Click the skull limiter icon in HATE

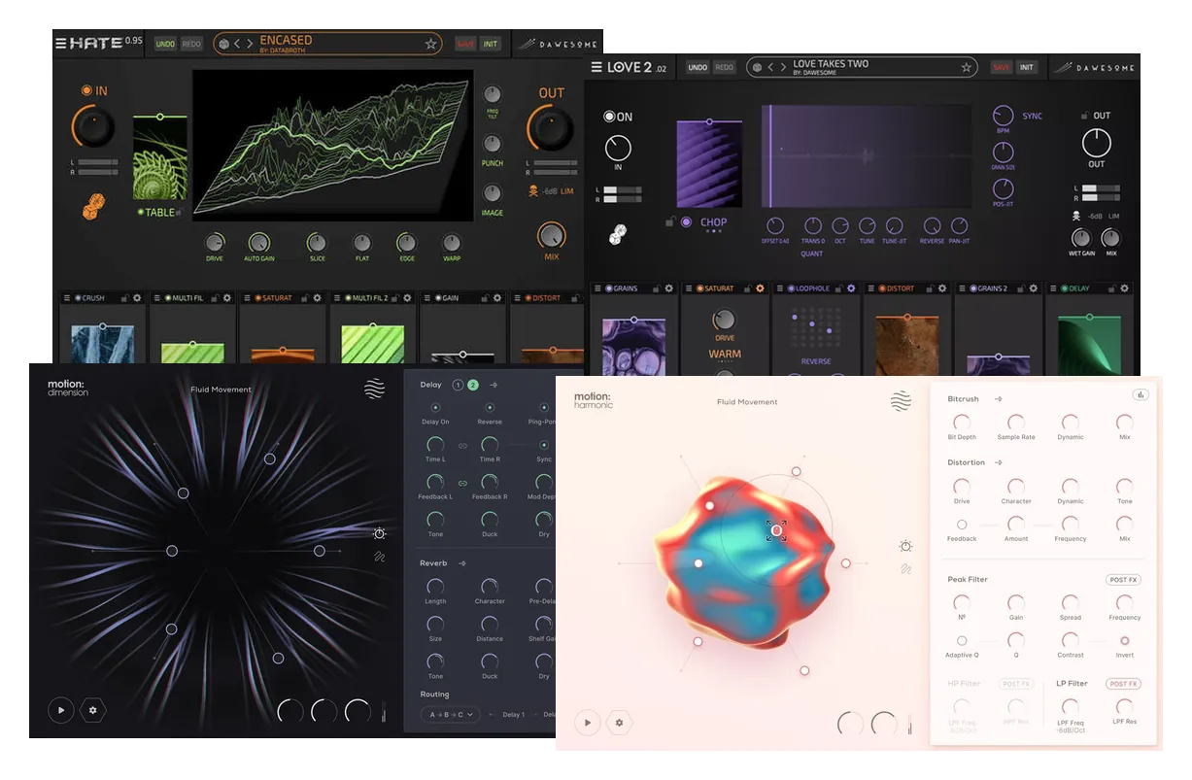tap(533, 191)
